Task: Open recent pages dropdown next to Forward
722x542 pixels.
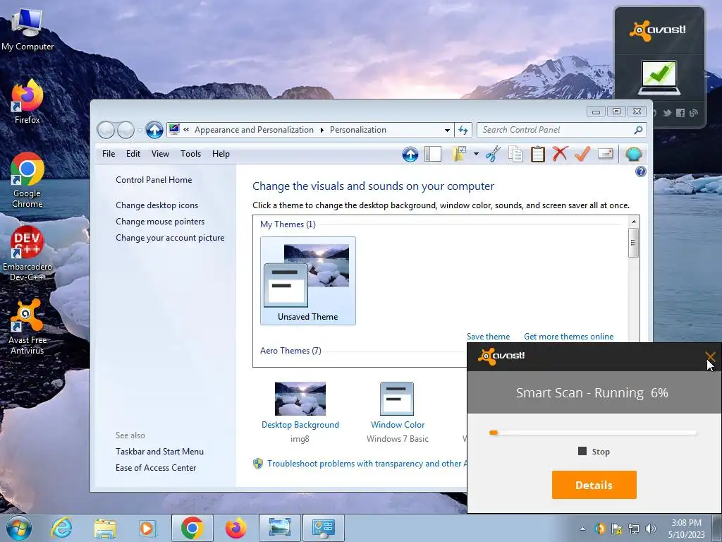Action: coord(140,131)
